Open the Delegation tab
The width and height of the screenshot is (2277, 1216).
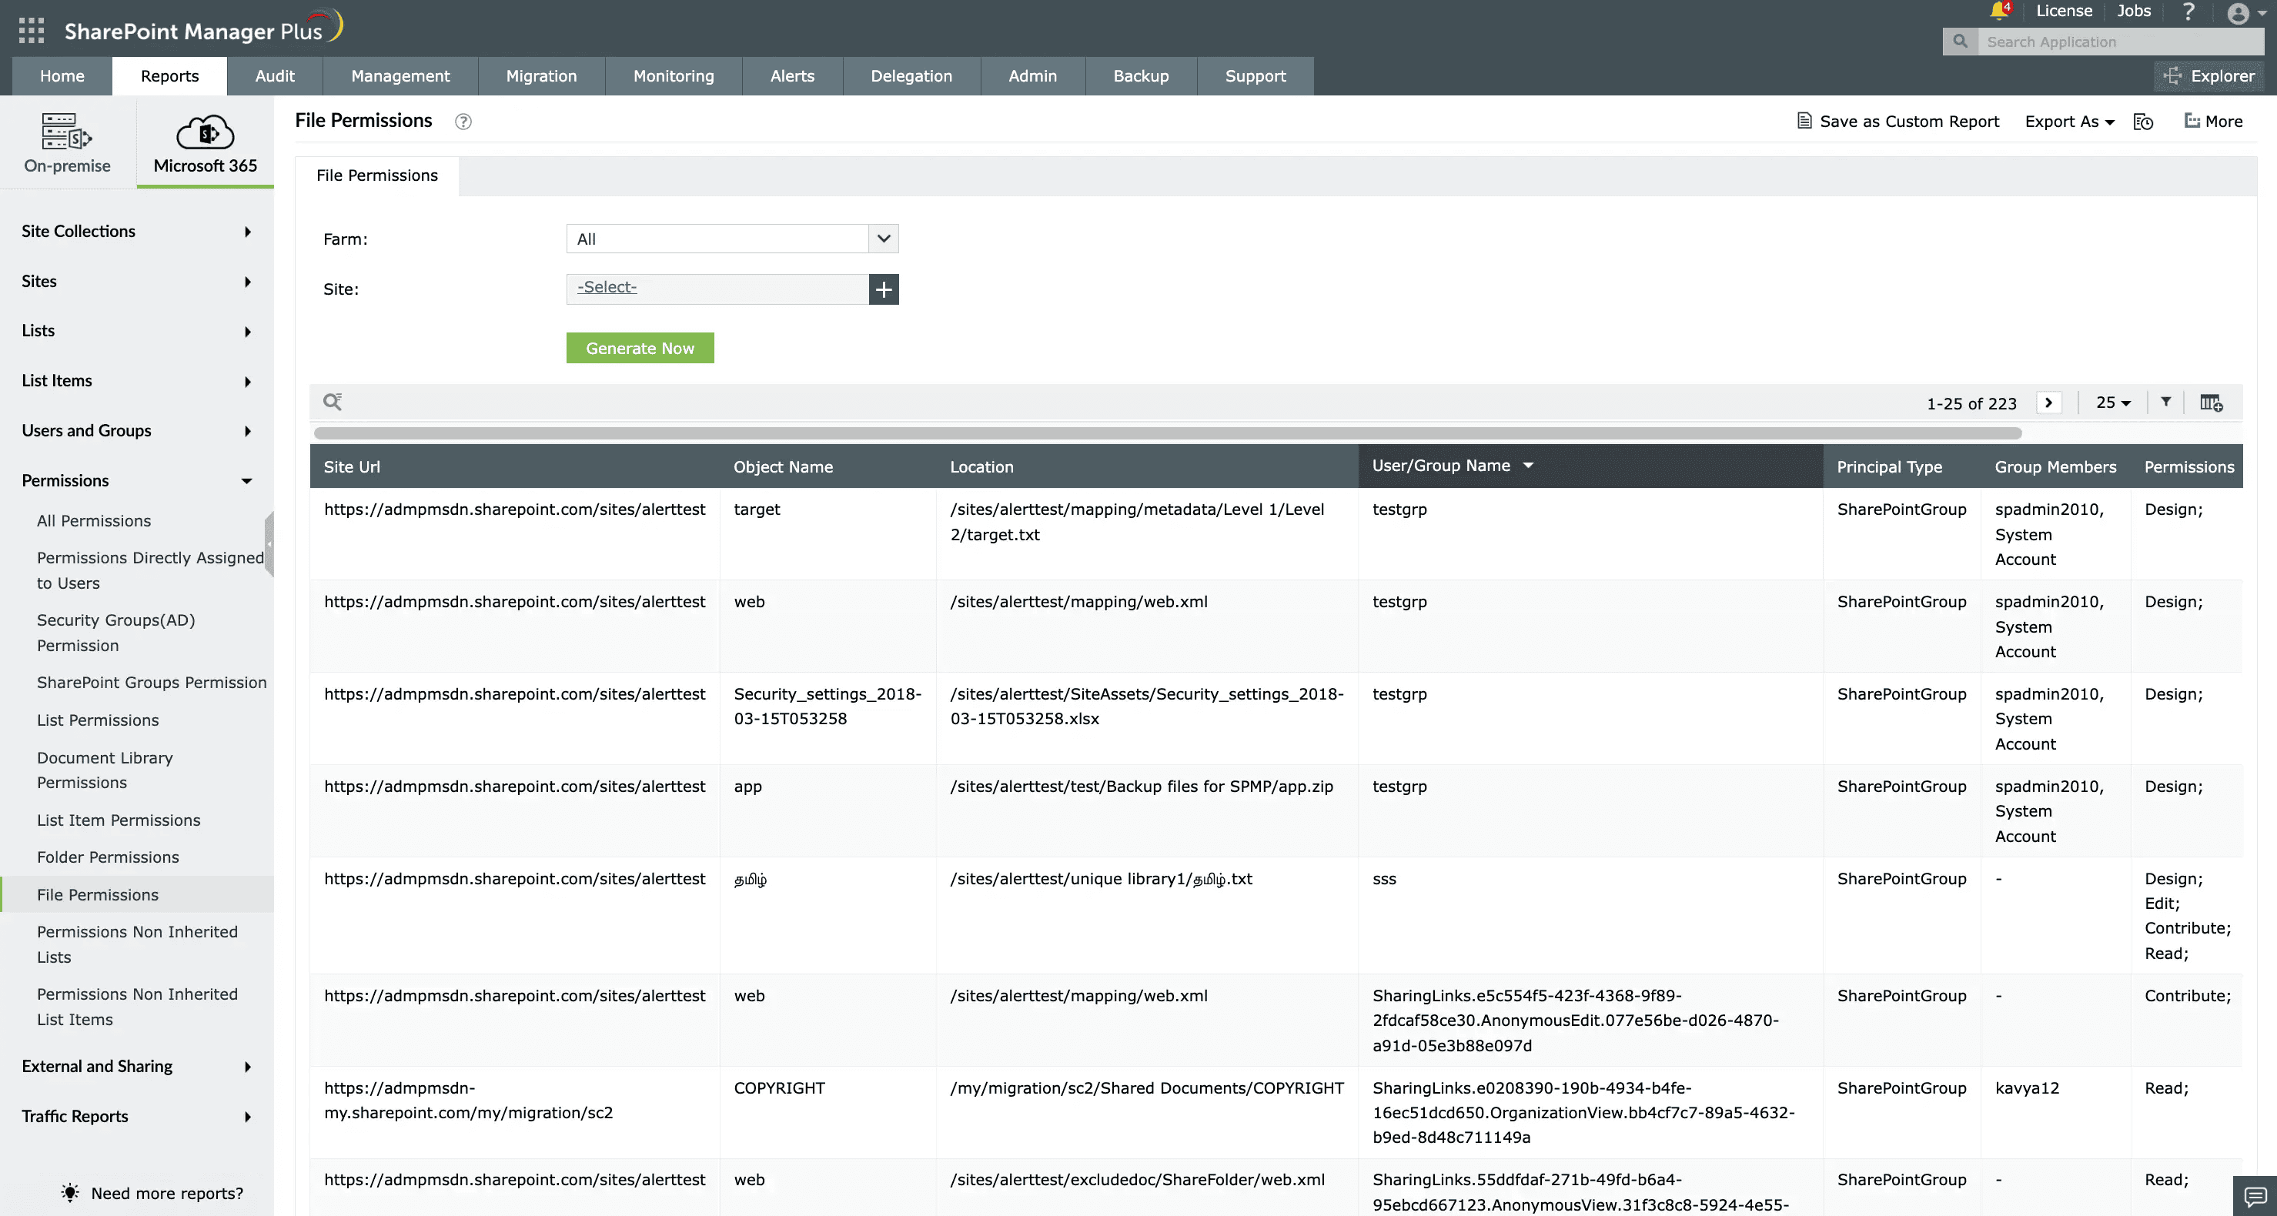click(x=911, y=76)
